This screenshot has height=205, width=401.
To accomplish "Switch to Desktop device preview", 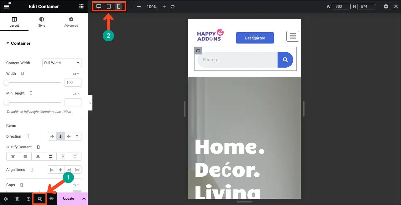I will point(99,6).
